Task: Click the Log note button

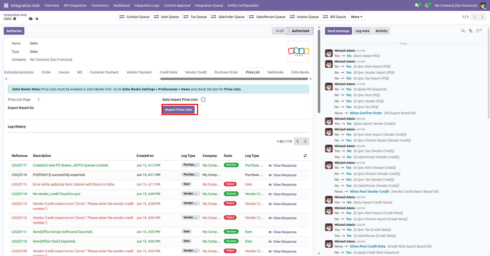Action: pyautogui.click(x=362, y=31)
